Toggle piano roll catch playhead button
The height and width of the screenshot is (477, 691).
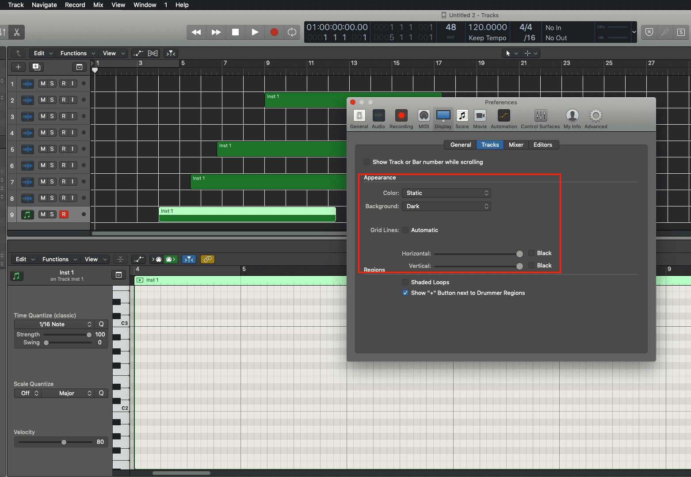click(x=189, y=259)
